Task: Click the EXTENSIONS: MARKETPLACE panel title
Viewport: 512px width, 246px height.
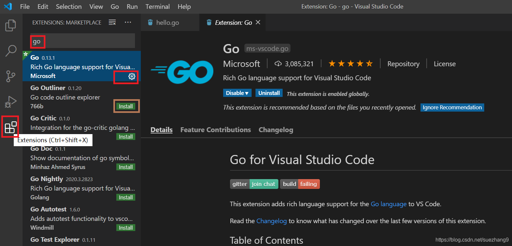Action: (67, 23)
